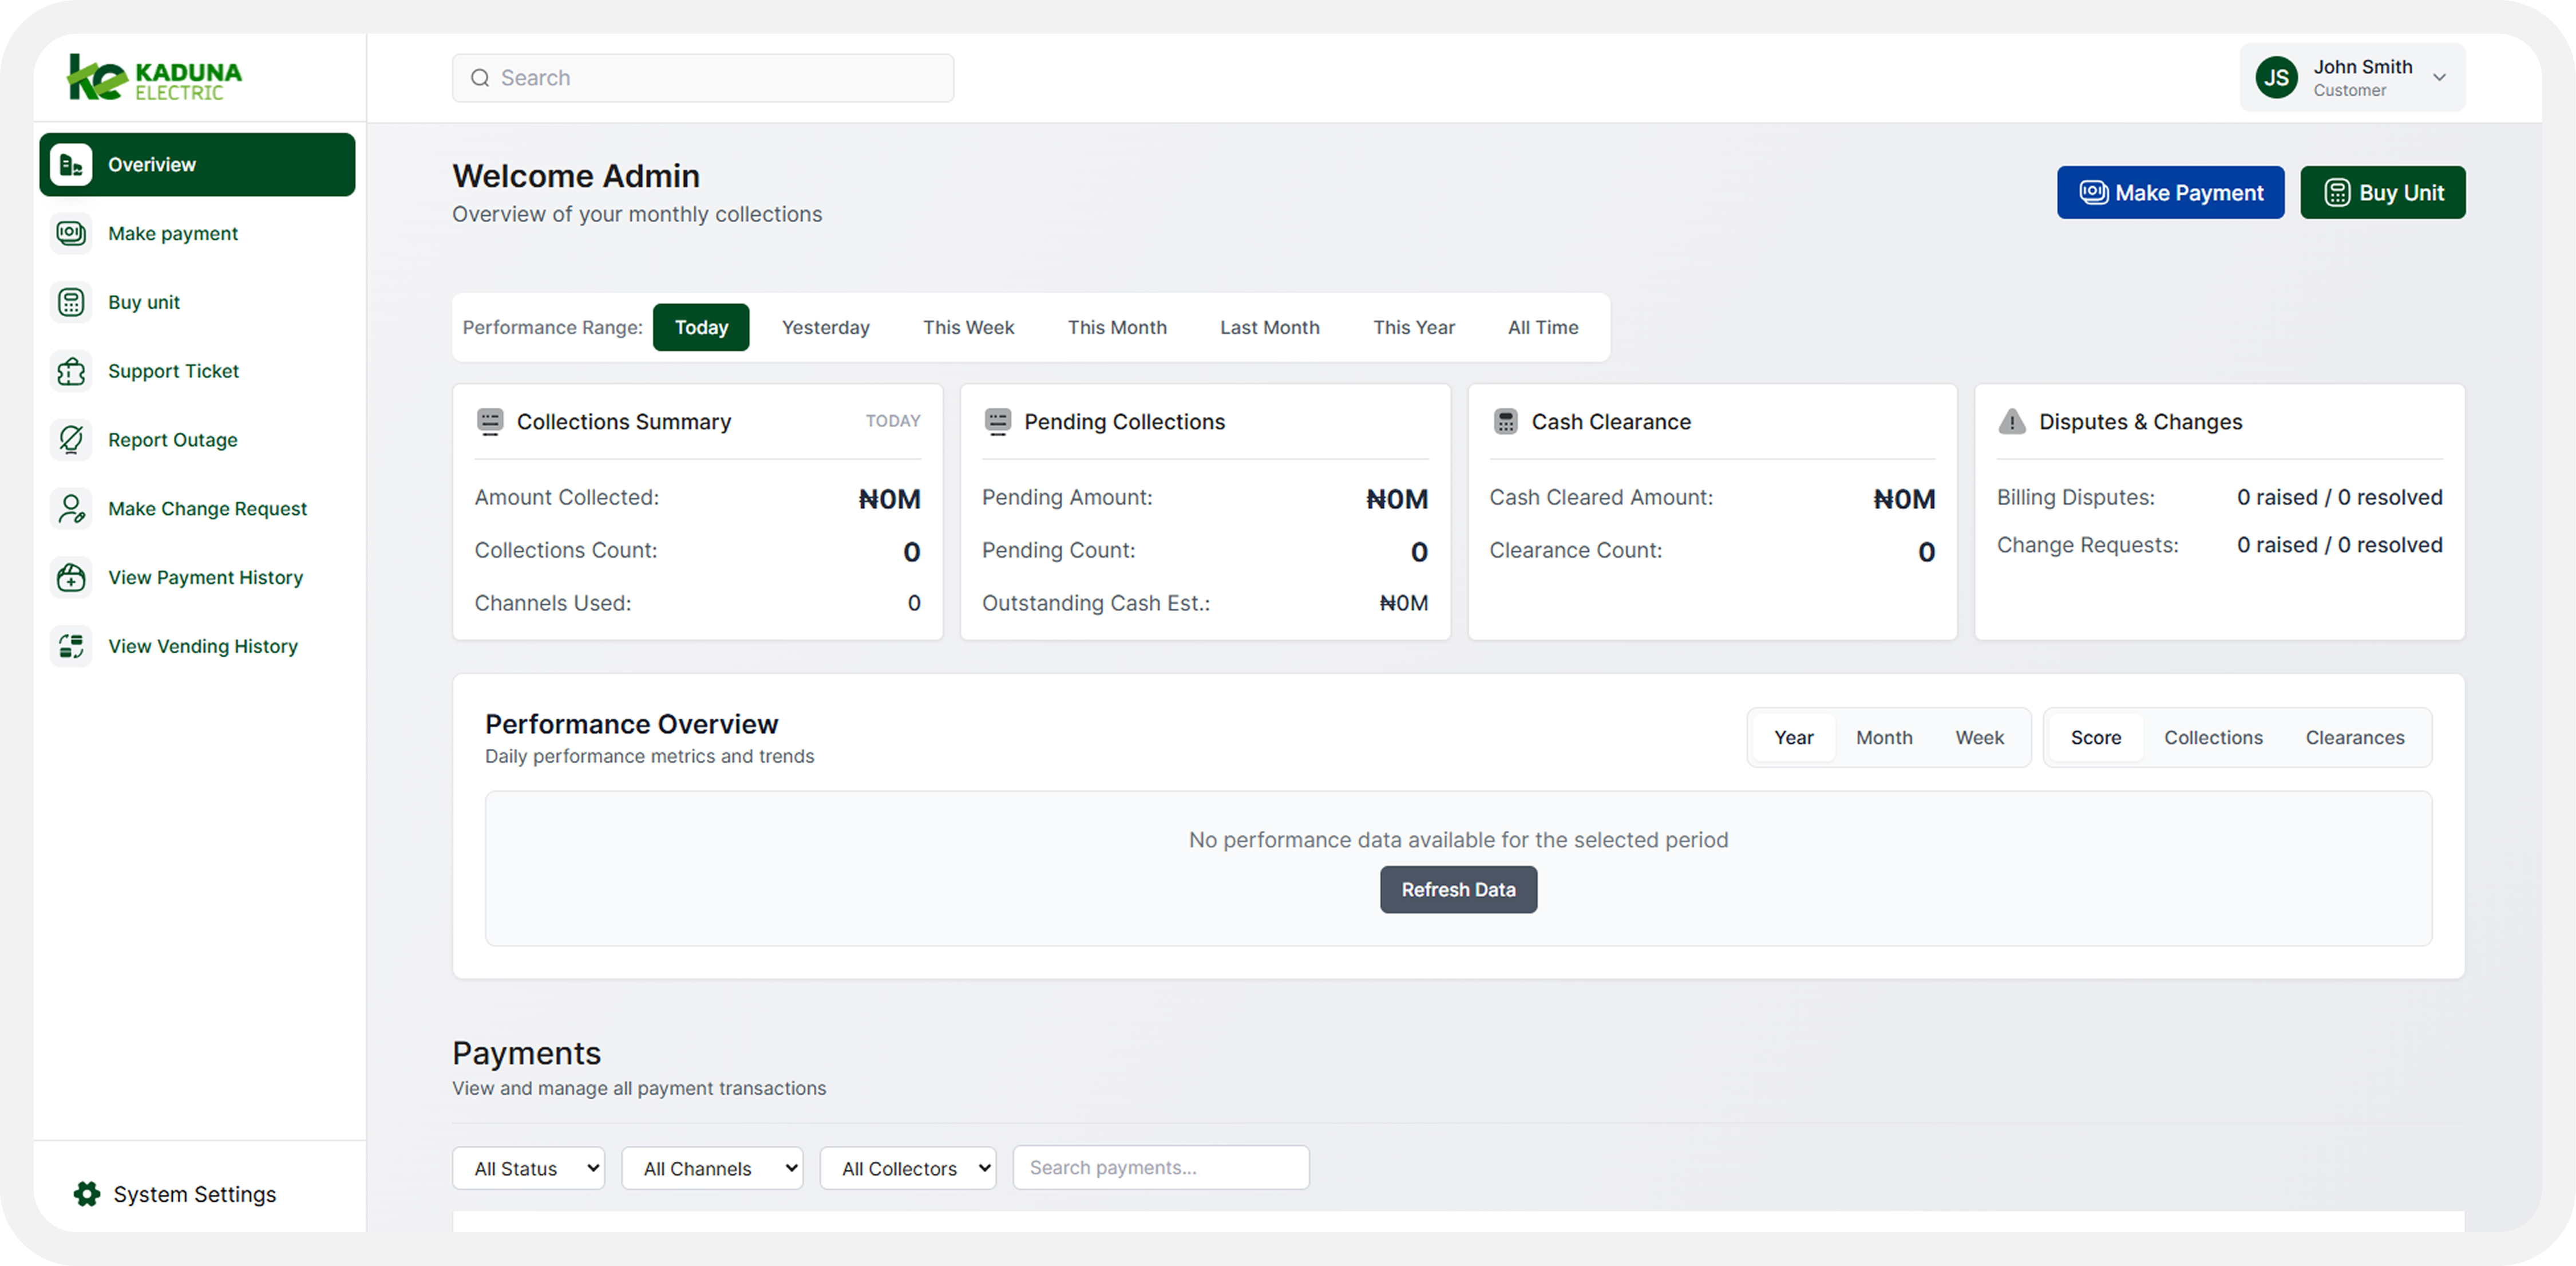Screen dimensions: 2576x1266
Task: Click the View Payment History icon
Action: [x=71, y=577]
